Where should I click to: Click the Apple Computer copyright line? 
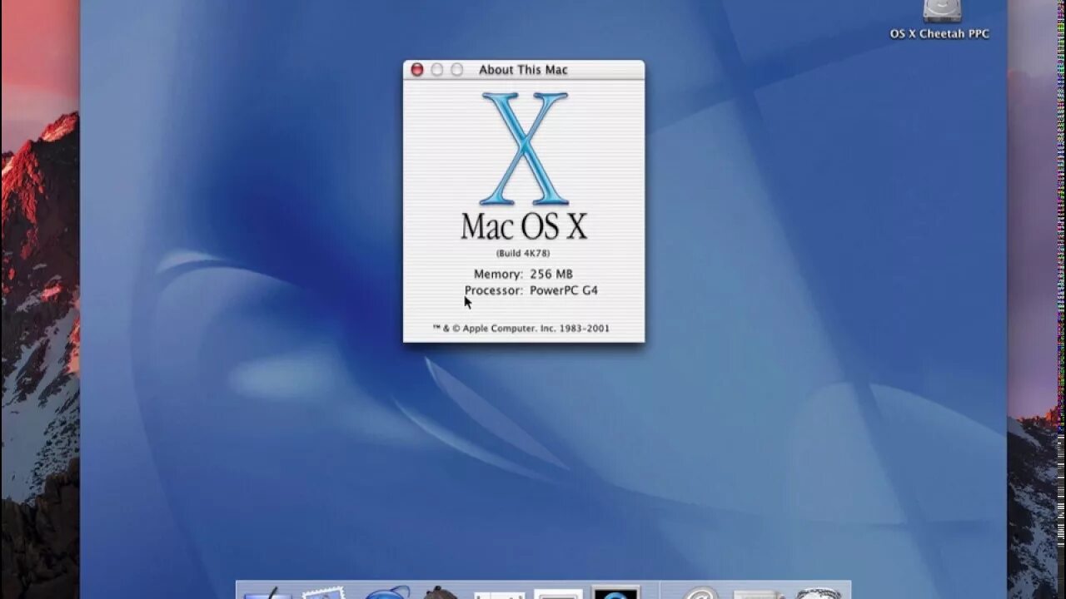pyautogui.click(x=521, y=329)
